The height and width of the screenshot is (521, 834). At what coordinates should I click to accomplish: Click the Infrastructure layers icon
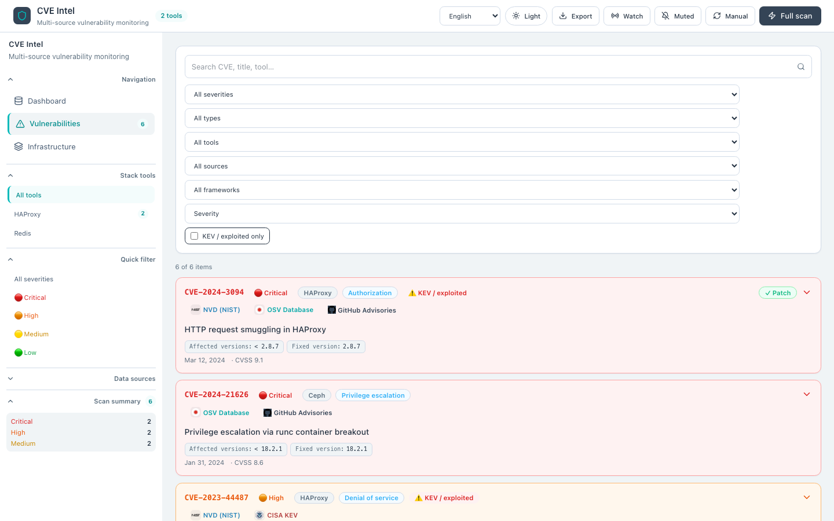click(x=19, y=146)
